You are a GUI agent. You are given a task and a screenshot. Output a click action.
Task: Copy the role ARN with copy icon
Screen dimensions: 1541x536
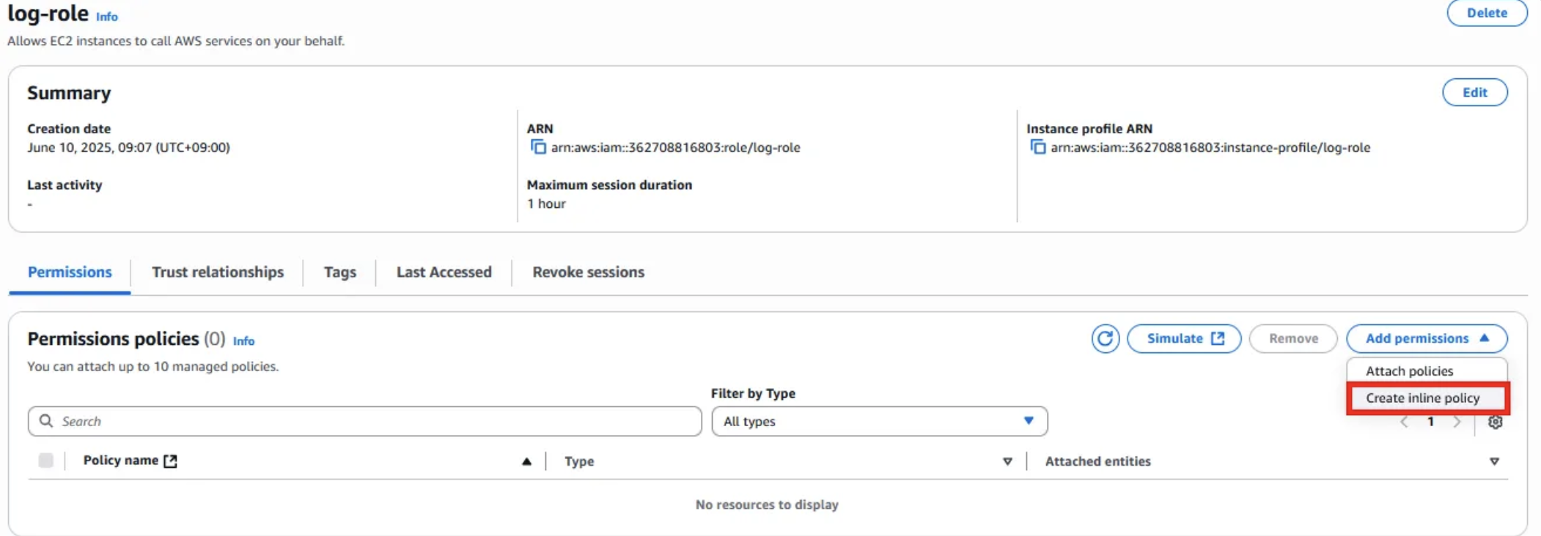coord(538,147)
